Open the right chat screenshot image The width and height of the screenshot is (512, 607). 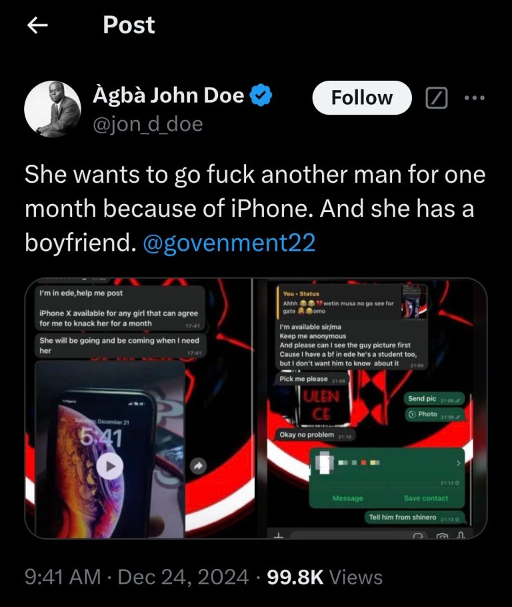tap(371, 408)
